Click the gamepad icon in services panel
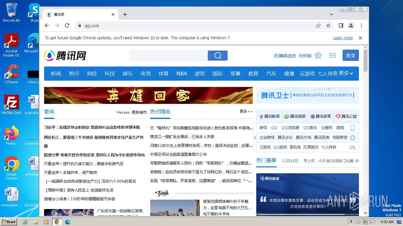 click(353, 147)
